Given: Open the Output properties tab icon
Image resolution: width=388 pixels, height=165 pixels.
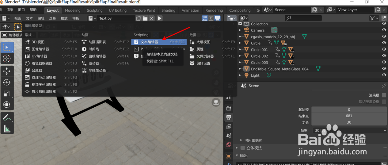Looking at the screenshot, I should (x=229, y=117).
